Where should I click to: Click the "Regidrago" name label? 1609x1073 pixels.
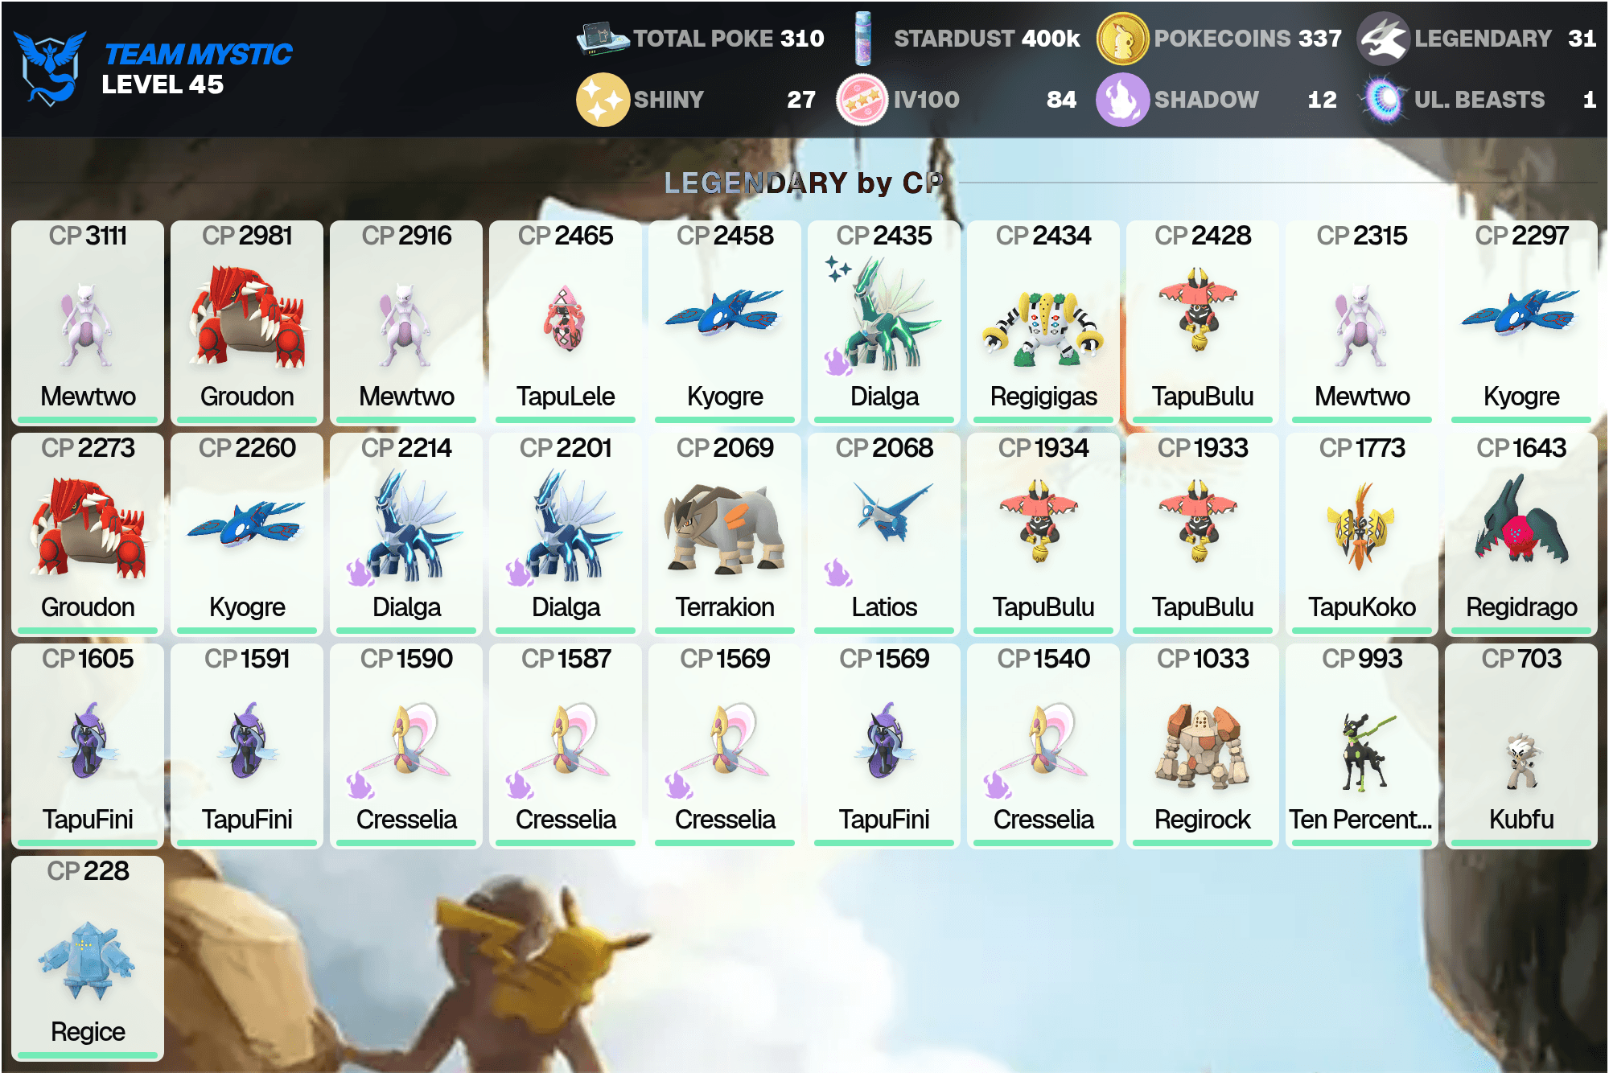pyautogui.click(x=1521, y=607)
